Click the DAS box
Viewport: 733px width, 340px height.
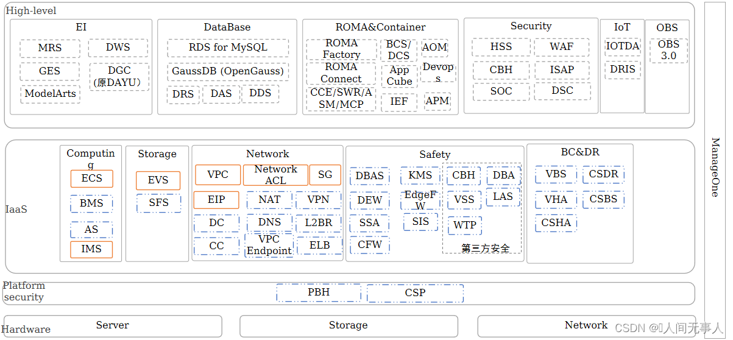[x=221, y=94]
